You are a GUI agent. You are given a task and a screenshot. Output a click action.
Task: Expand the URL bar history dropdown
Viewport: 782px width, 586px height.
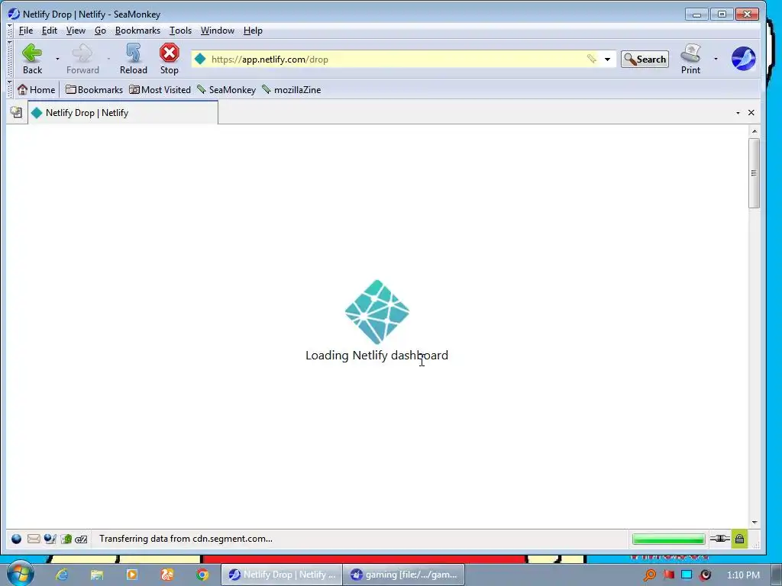[x=607, y=60]
